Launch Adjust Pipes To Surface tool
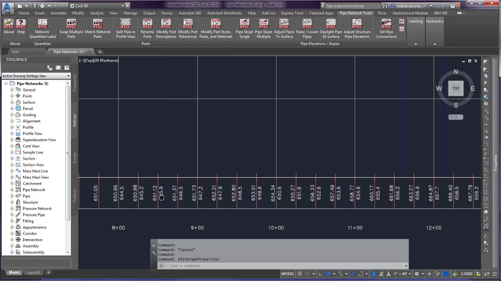 click(x=284, y=29)
